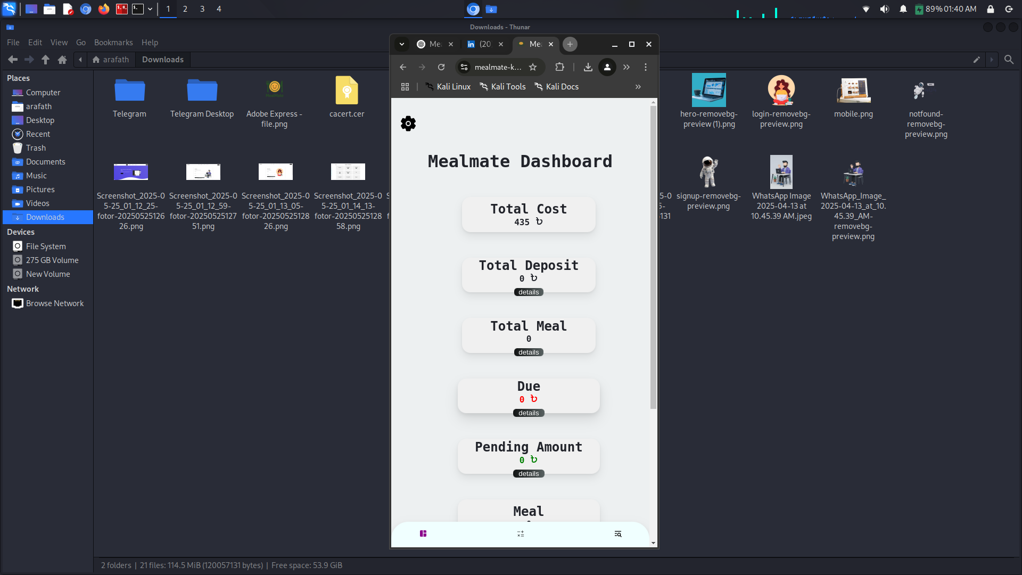Toggle Thunar path bar edit pencil

coord(977,60)
